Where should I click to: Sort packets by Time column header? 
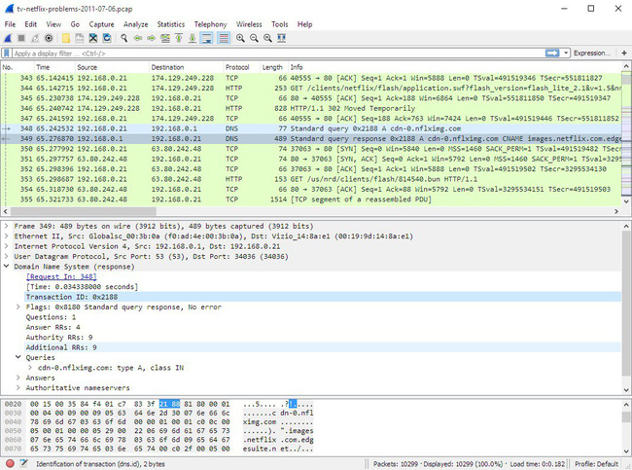[54, 67]
